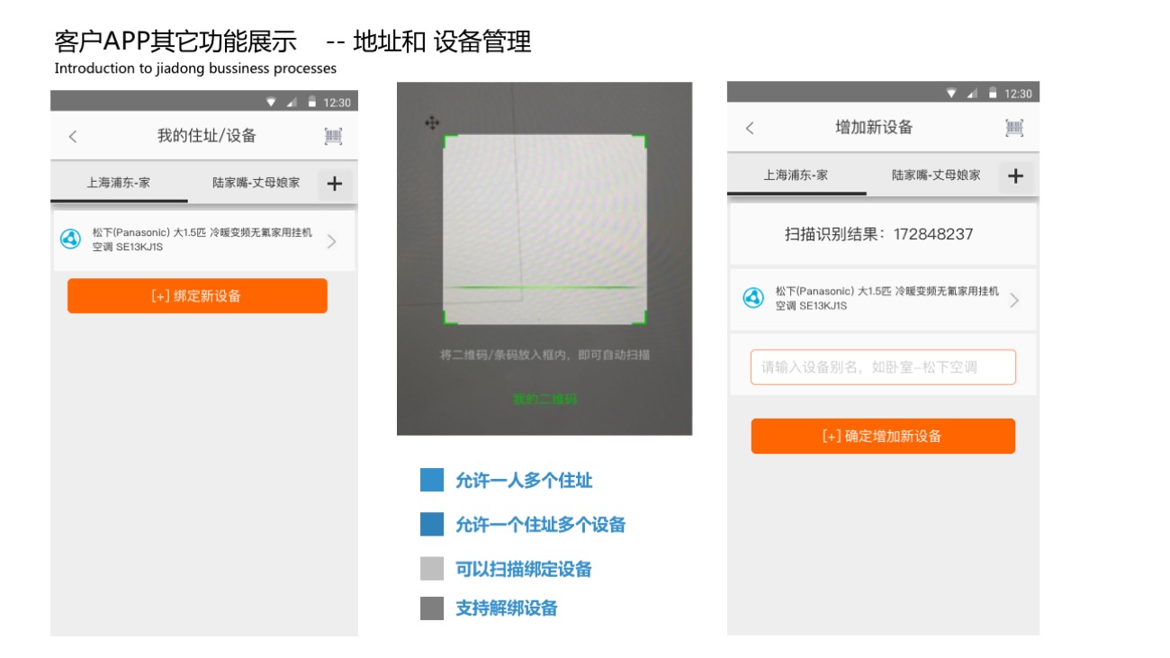Tap Panasonic device logo icon in left list
The image size is (1170, 658).
(x=70, y=239)
